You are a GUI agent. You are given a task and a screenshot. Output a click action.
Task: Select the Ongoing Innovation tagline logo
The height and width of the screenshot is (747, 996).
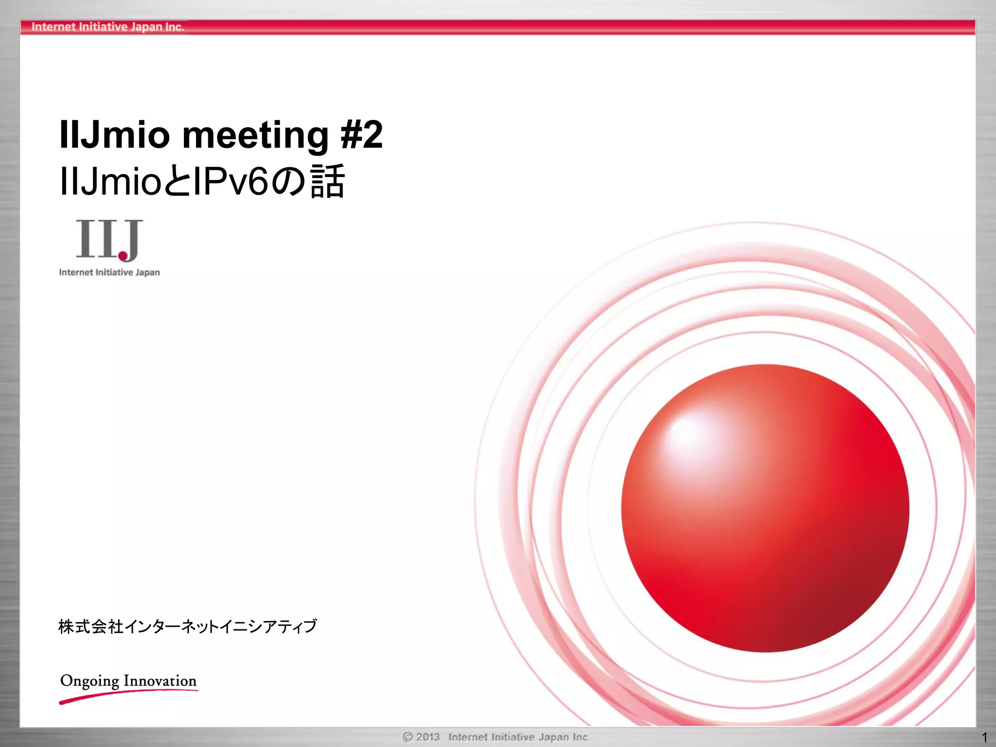[128, 681]
